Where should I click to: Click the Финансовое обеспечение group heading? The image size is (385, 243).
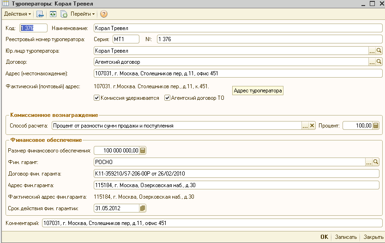(x=46, y=140)
